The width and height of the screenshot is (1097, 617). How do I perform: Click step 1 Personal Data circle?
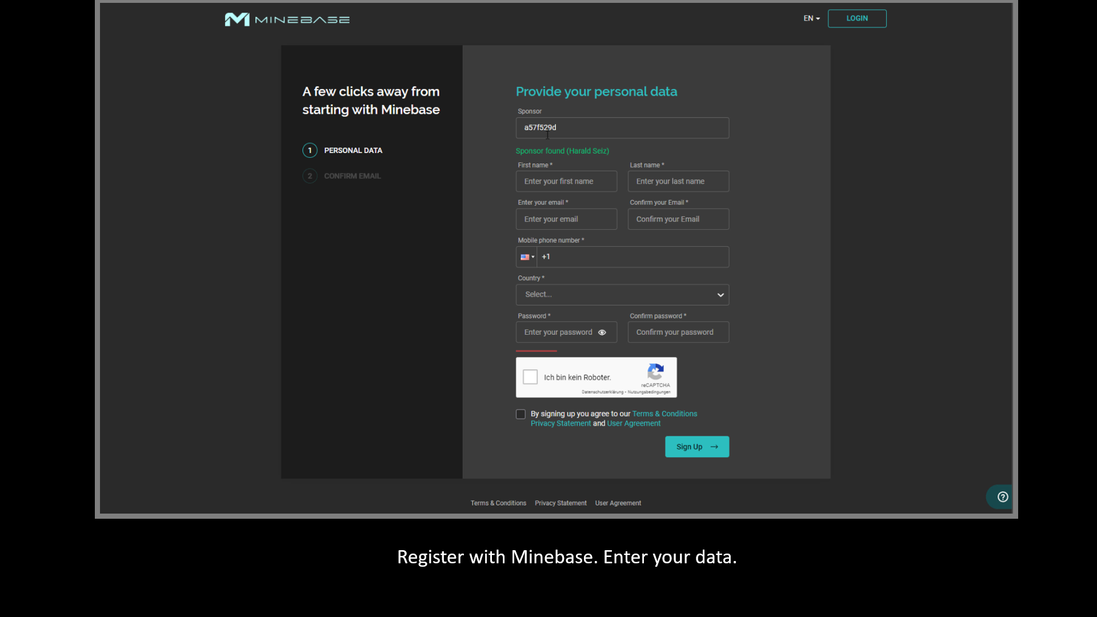[x=310, y=150]
